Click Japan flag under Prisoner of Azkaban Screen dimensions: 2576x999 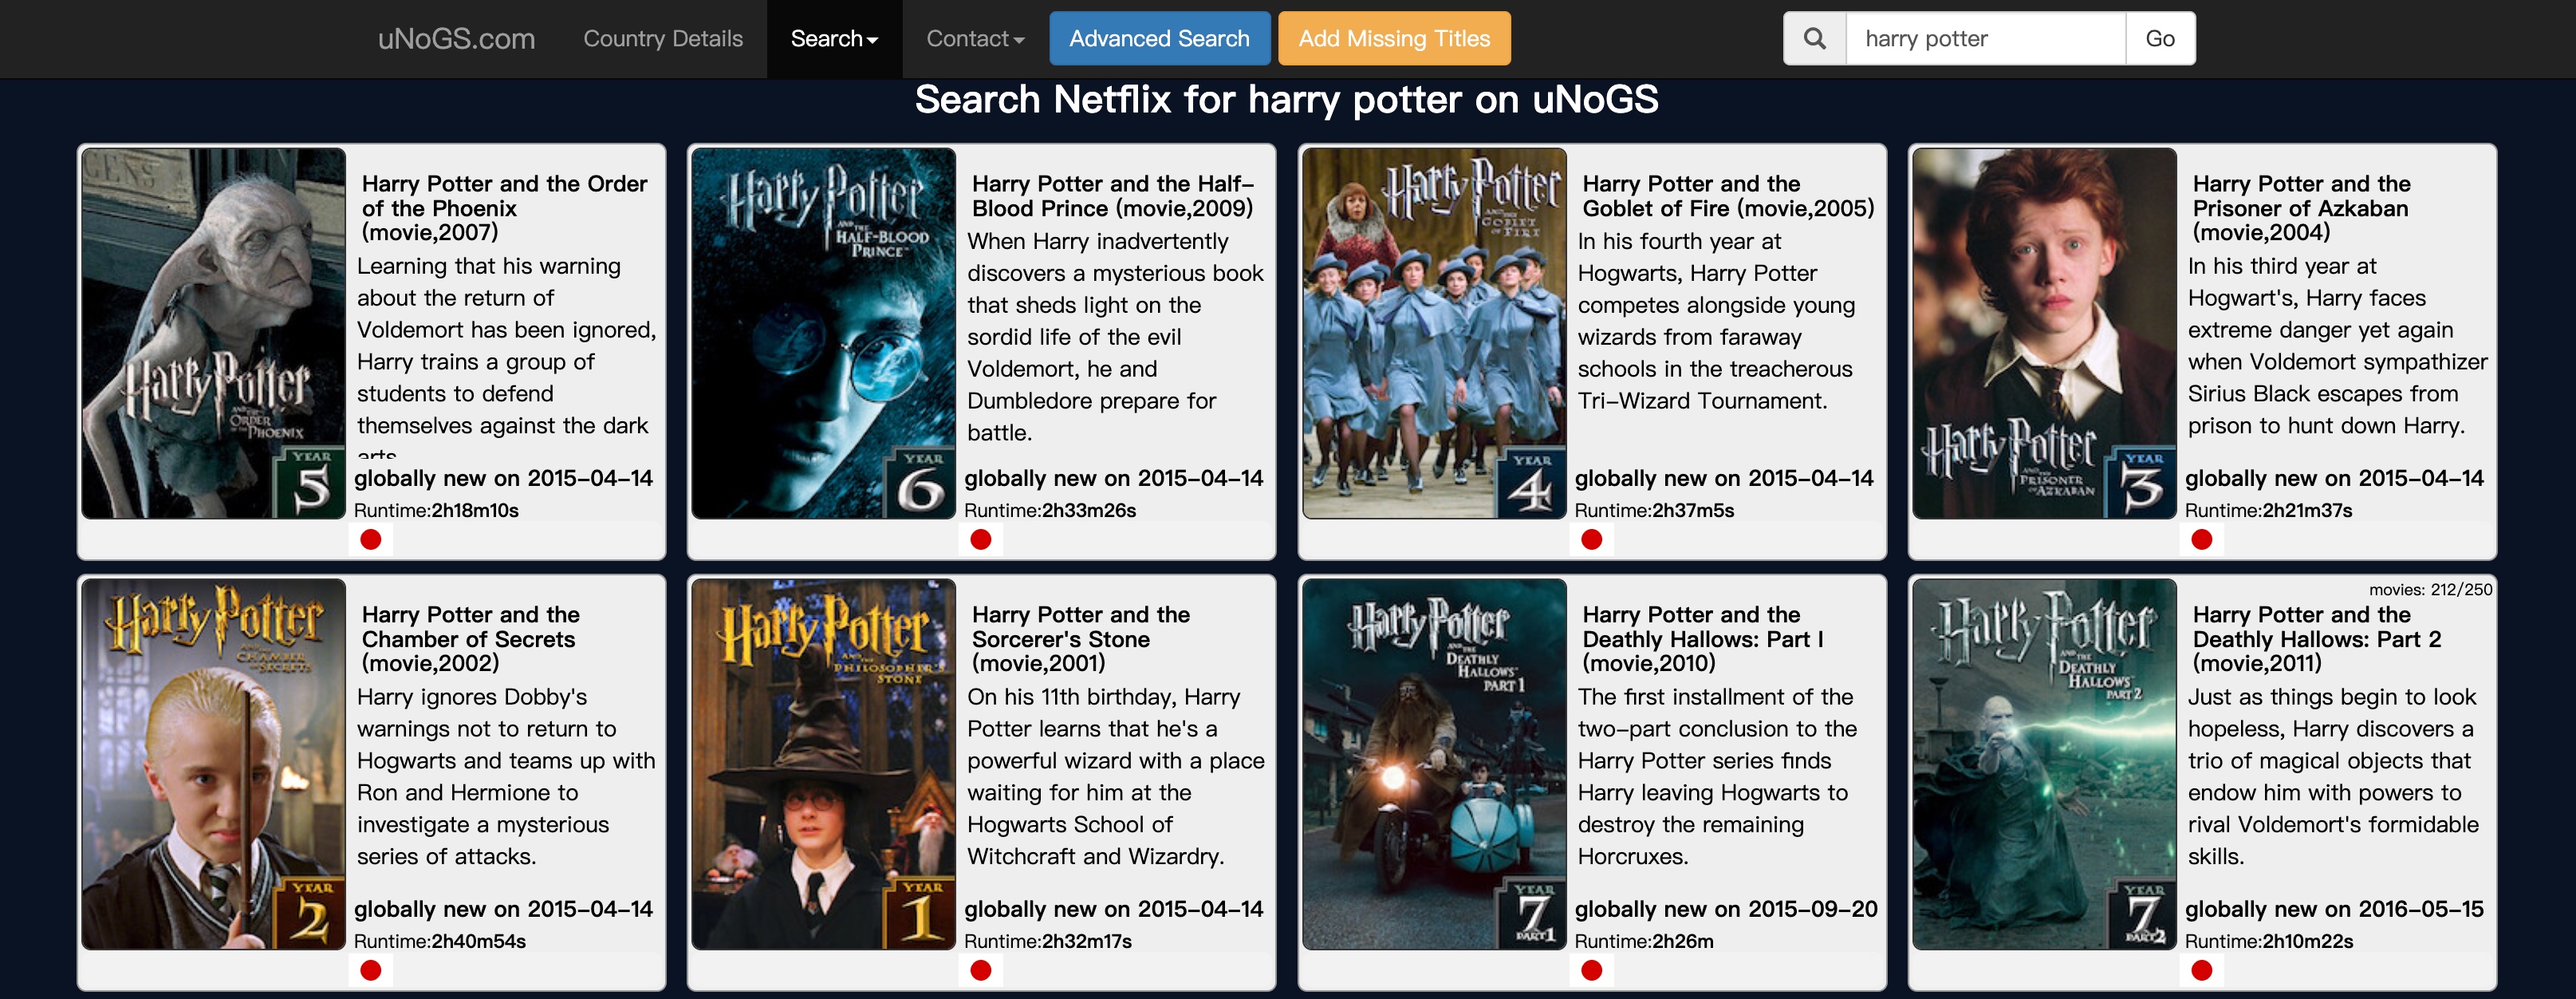pyautogui.click(x=2202, y=539)
